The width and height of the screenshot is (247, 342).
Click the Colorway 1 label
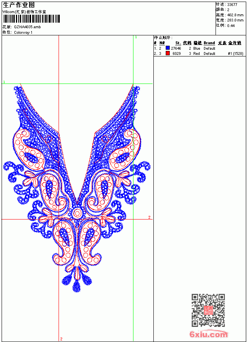click(23, 33)
